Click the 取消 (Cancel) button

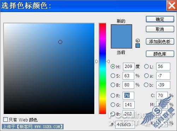(160, 29)
